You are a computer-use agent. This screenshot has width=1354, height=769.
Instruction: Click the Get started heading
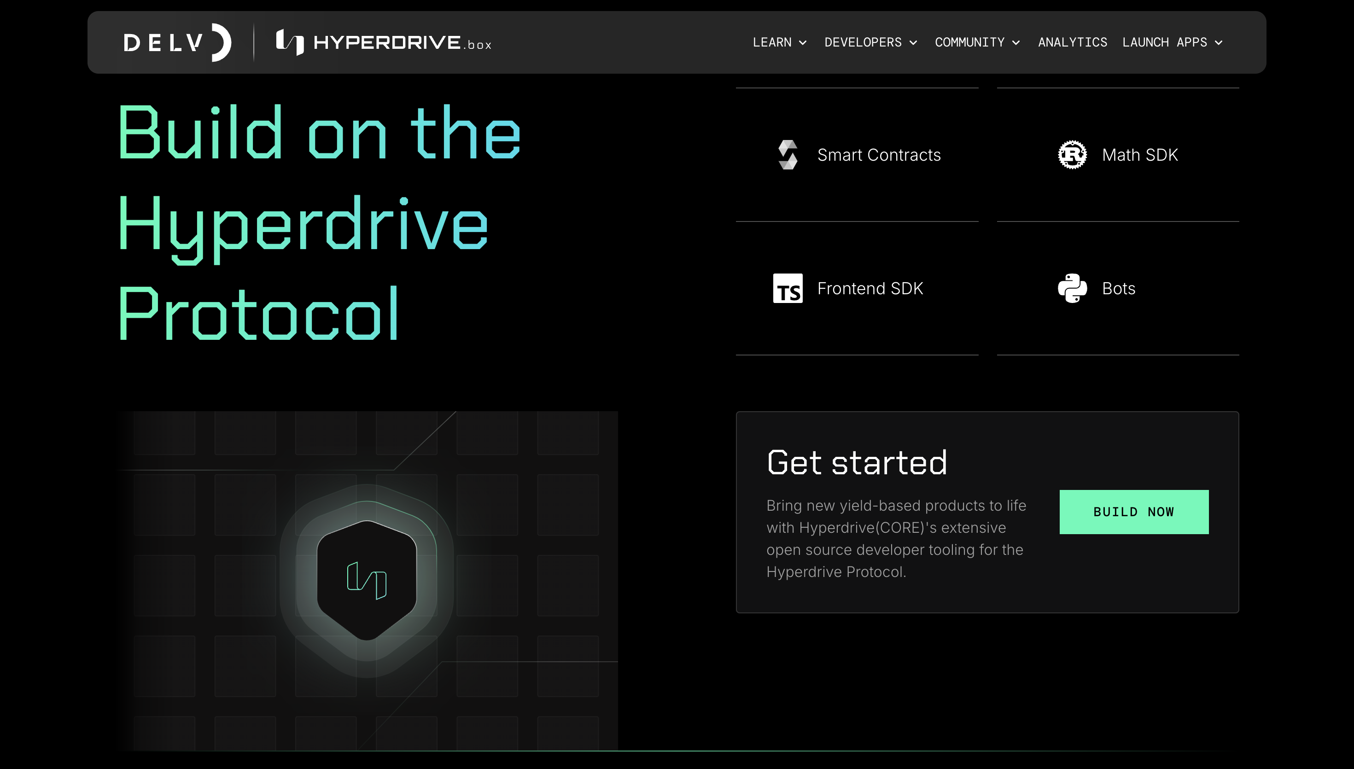click(857, 463)
